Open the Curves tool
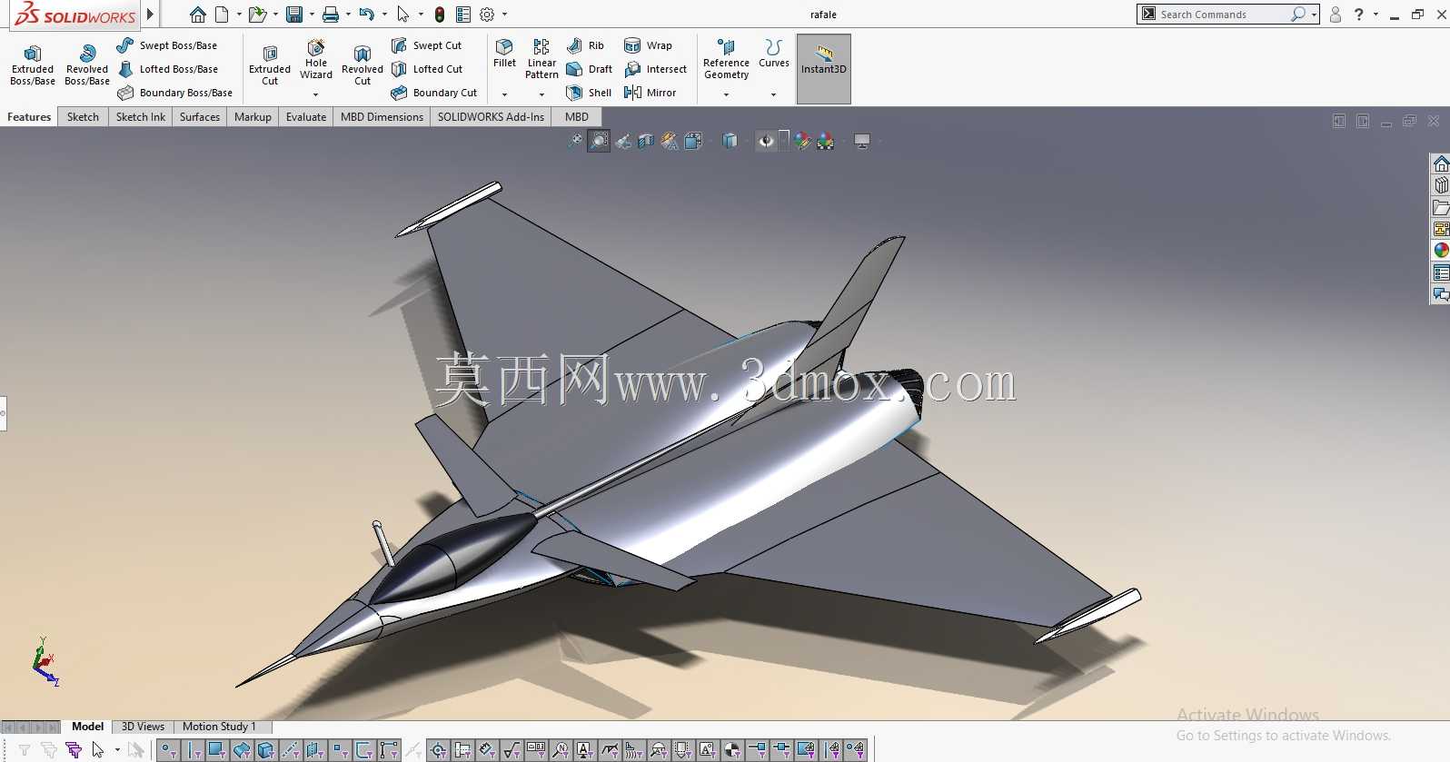Screen dimensions: 1450x762 pos(773,54)
